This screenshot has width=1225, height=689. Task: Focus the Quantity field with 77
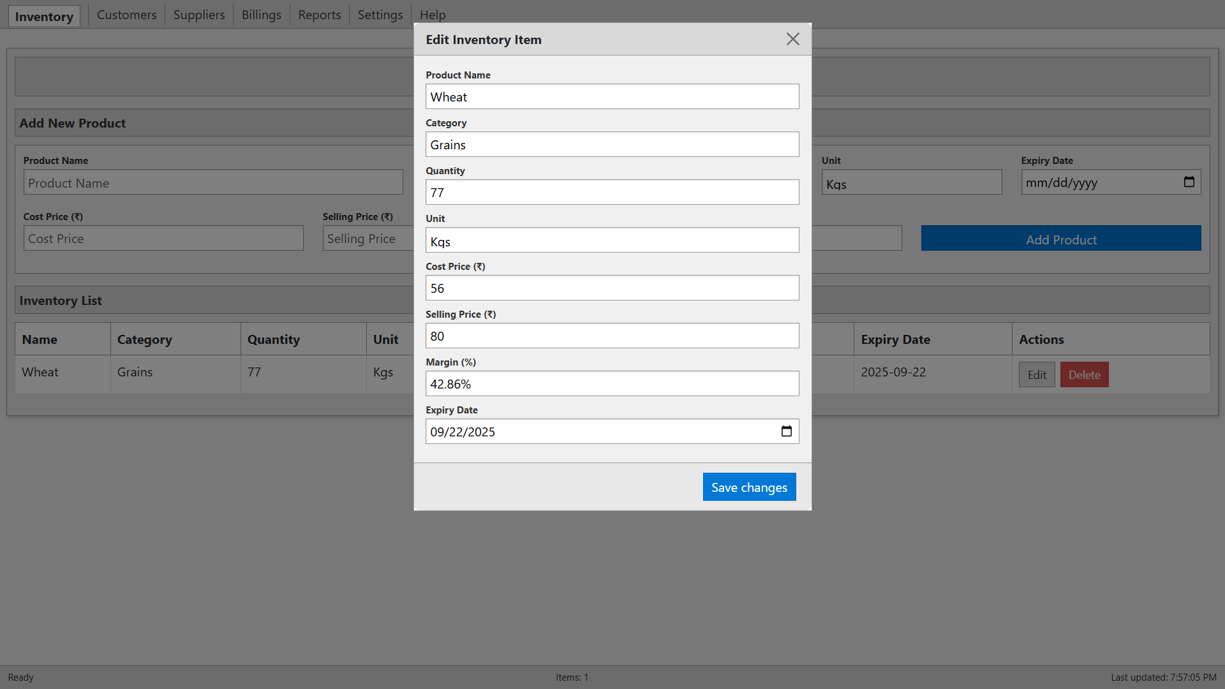pos(612,192)
